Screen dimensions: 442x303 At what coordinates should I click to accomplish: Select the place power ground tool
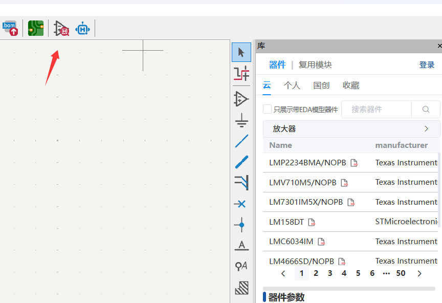241,120
